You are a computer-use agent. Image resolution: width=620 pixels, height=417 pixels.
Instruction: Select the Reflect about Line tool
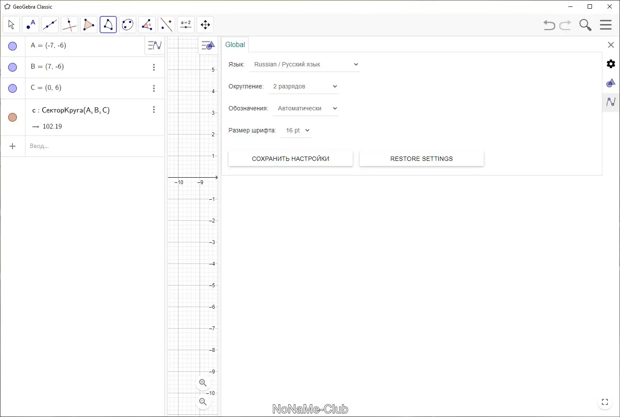[x=166, y=25]
